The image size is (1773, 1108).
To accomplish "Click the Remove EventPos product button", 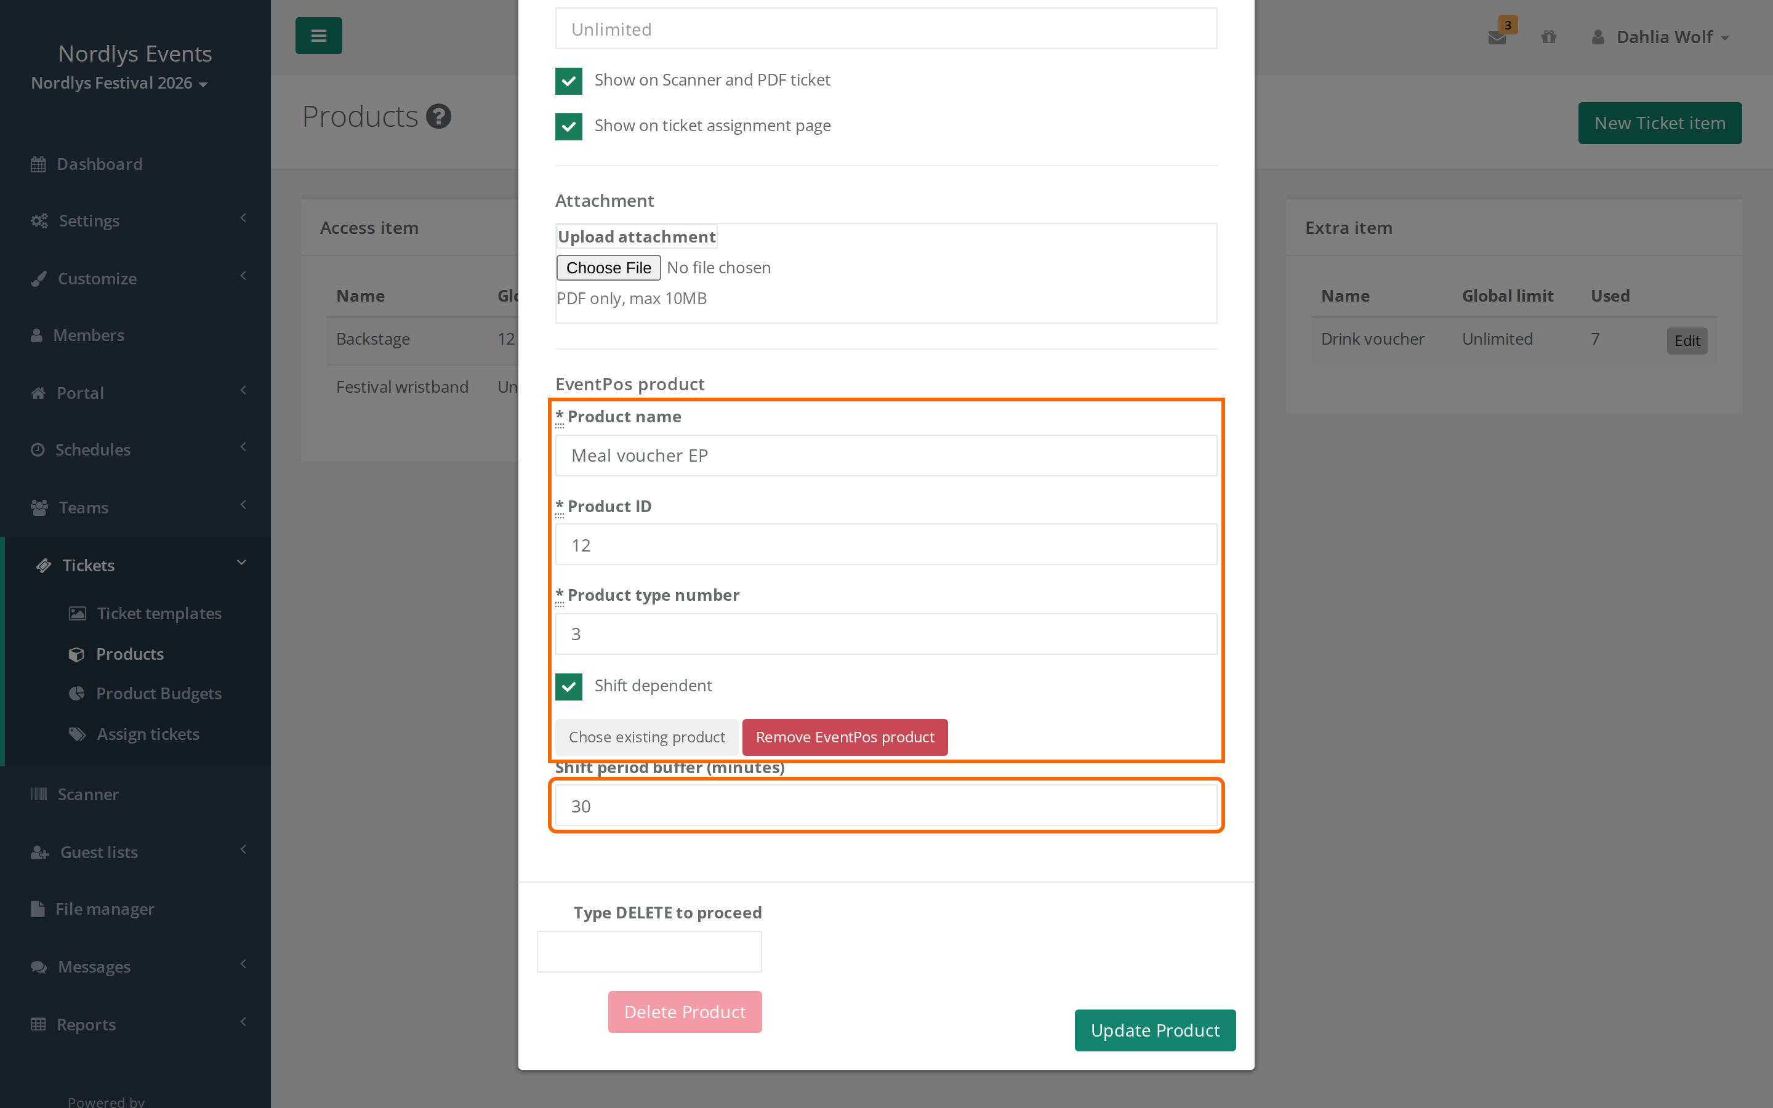I will (x=845, y=737).
